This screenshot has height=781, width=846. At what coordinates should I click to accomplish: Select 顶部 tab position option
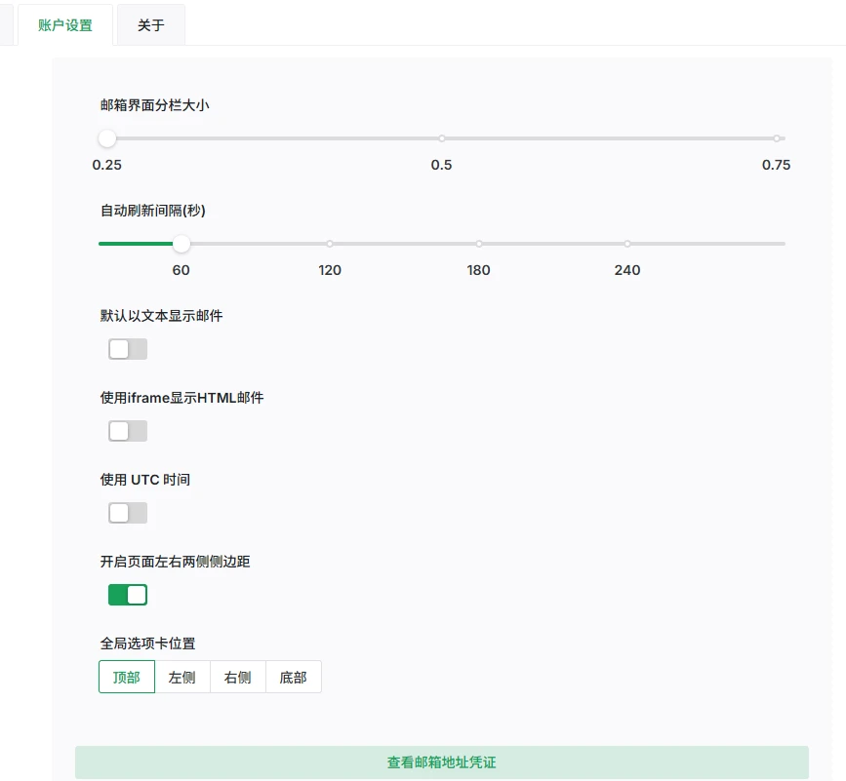(x=127, y=678)
